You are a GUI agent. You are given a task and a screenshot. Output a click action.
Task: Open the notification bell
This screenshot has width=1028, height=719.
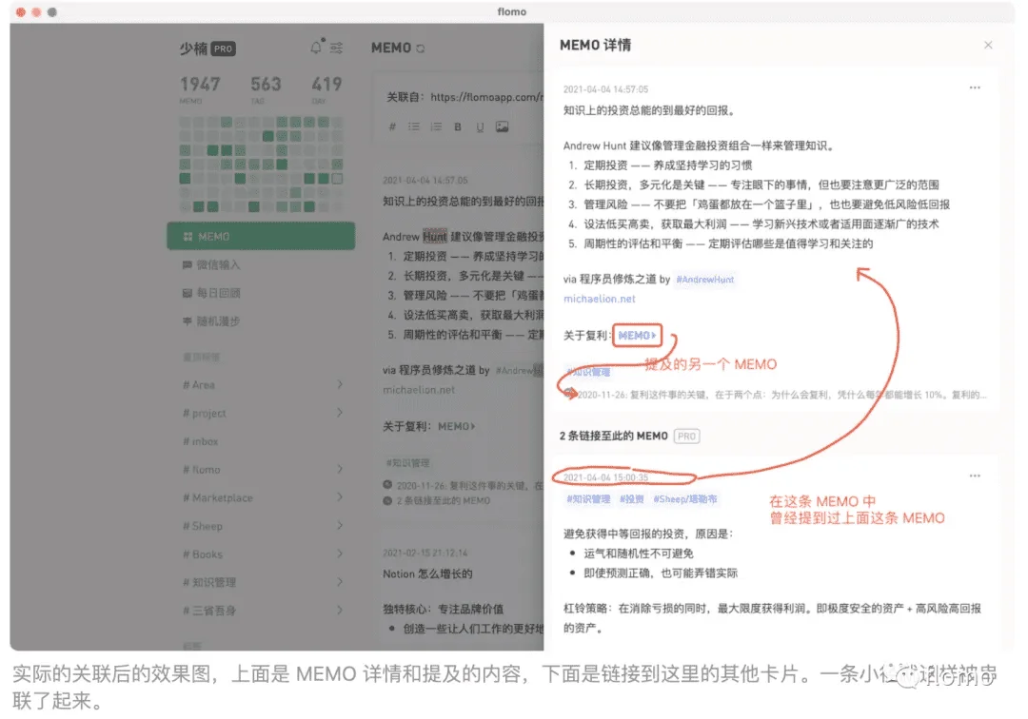(x=316, y=48)
